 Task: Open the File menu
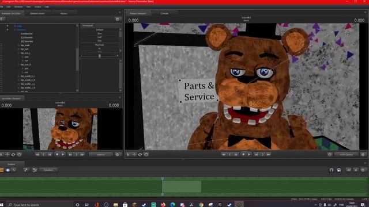1,7
